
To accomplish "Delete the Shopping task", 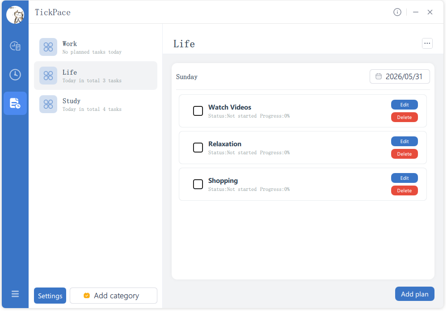I will (404, 190).
